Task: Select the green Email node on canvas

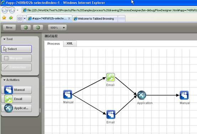Action: (x=110, y=77)
